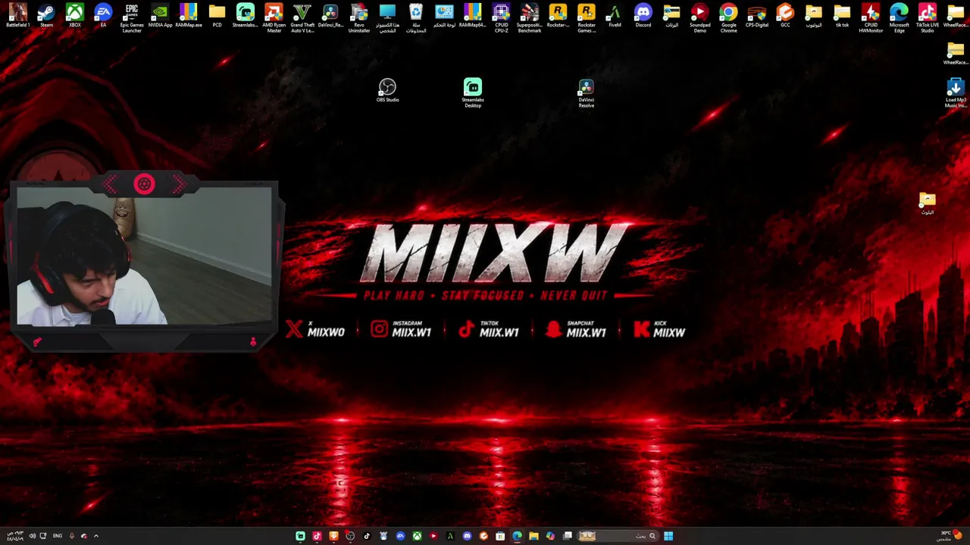This screenshot has width=970, height=545.
Task: Switch the ENG input language indicator
Action: click(x=58, y=536)
